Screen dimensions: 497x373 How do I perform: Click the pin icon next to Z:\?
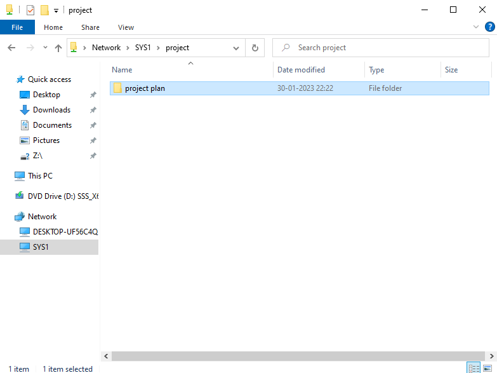point(93,156)
